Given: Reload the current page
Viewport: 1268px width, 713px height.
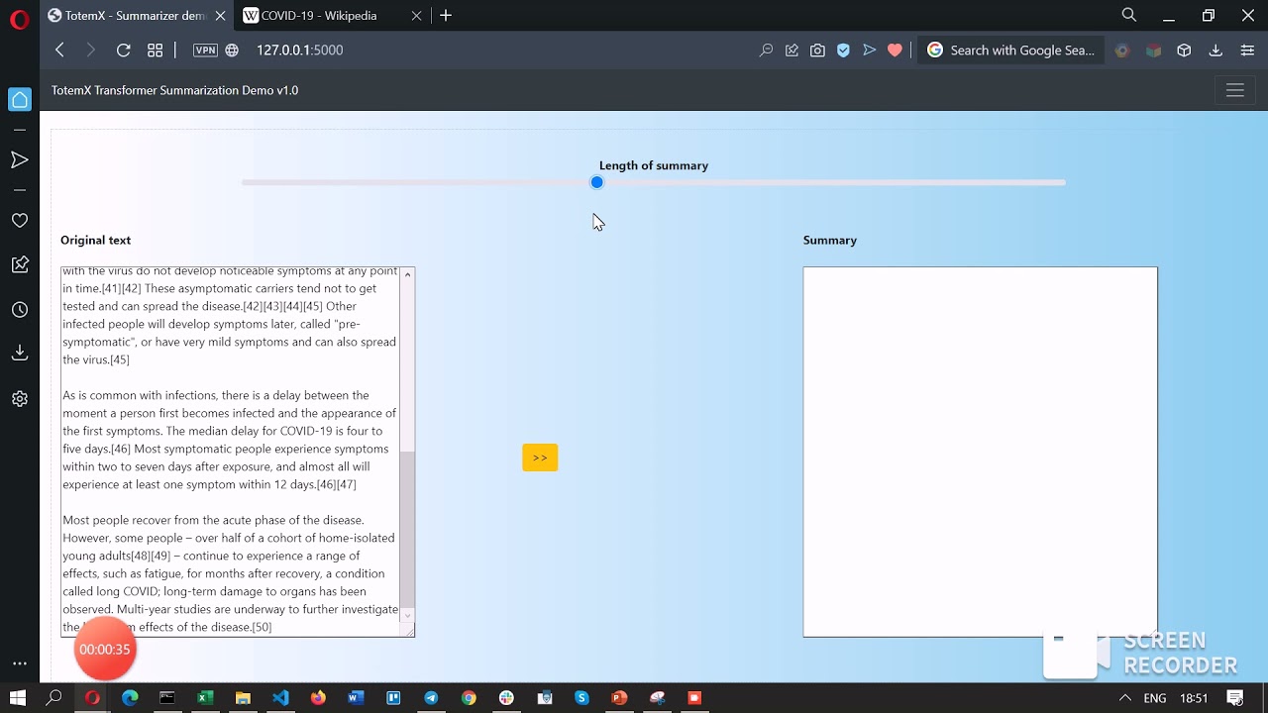Looking at the screenshot, I should click(x=123, y=50).
